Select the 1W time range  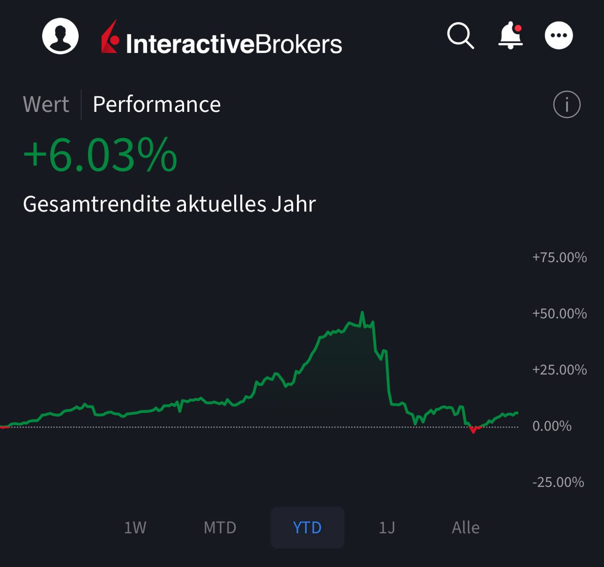[135, 527]
